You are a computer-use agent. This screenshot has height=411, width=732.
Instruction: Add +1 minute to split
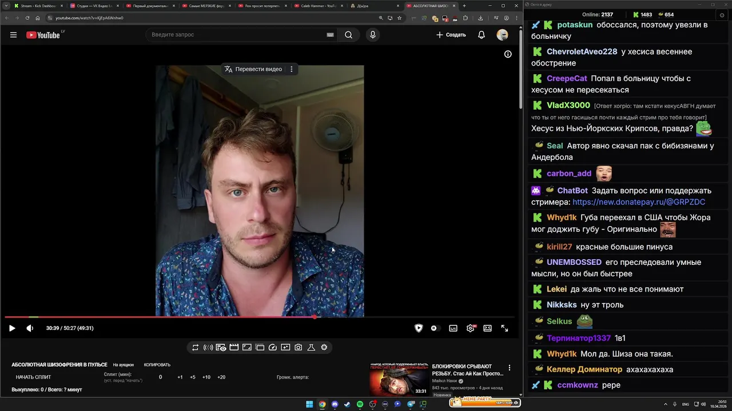(x=180, y=377)
